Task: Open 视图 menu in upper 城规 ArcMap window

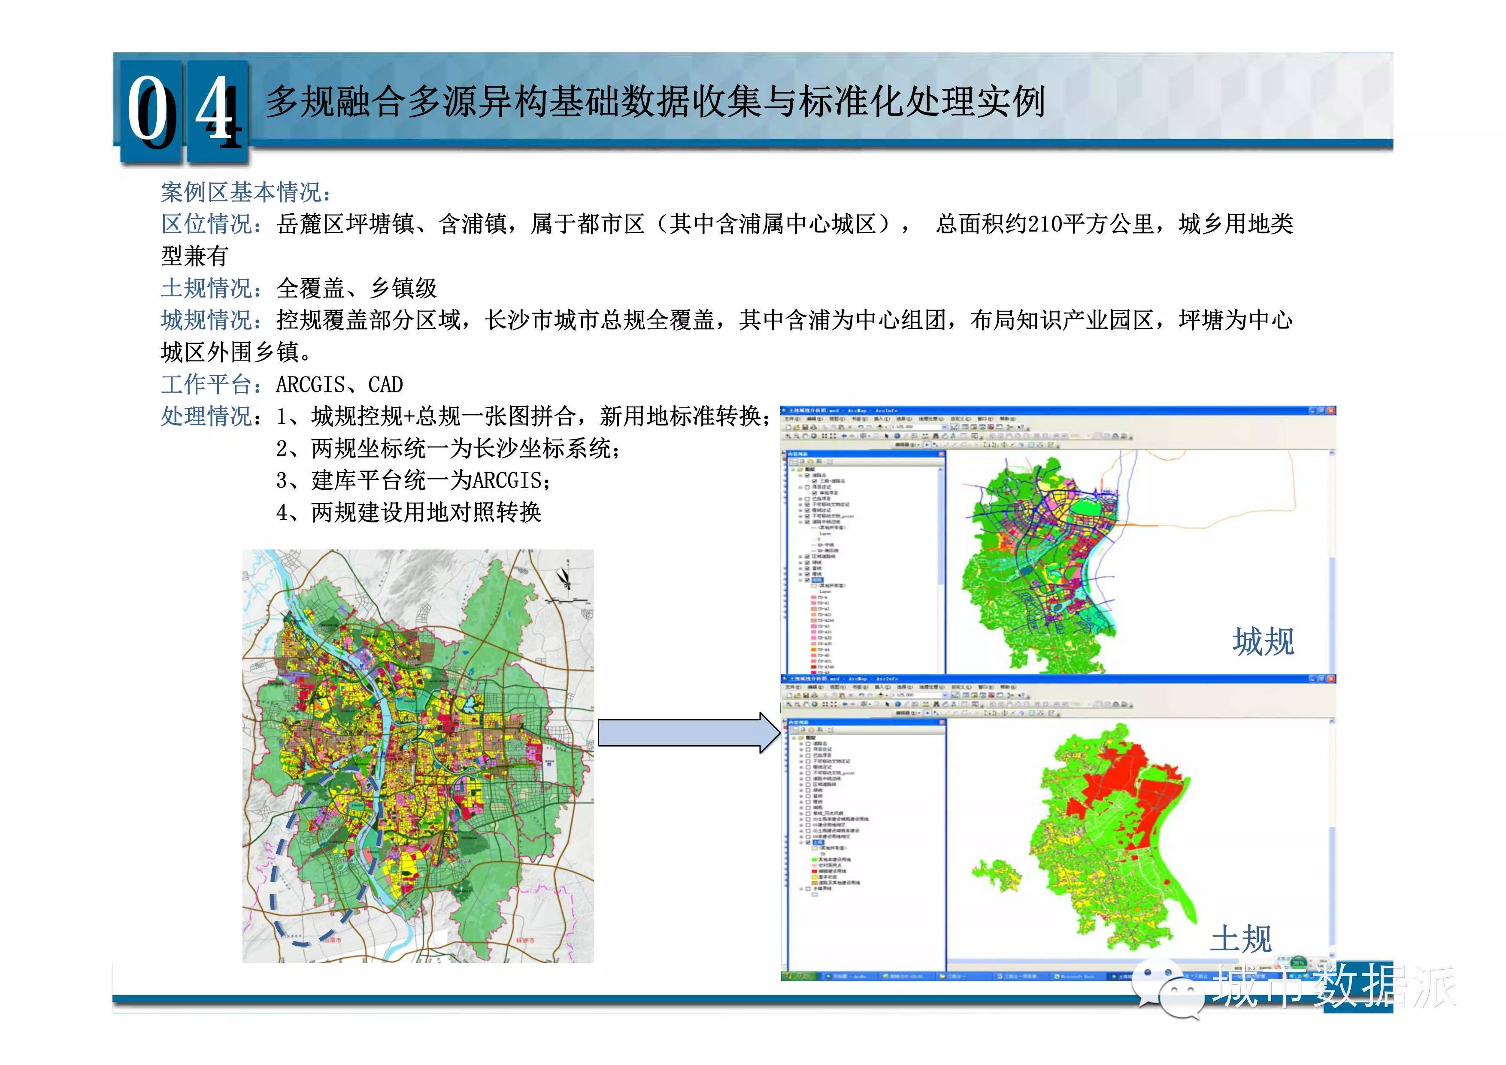Action: [838, 419]
